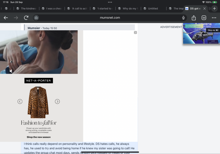Reload the mumsnet.com page
Viewport: 220px width, 154px height.
tap(26, 18)
